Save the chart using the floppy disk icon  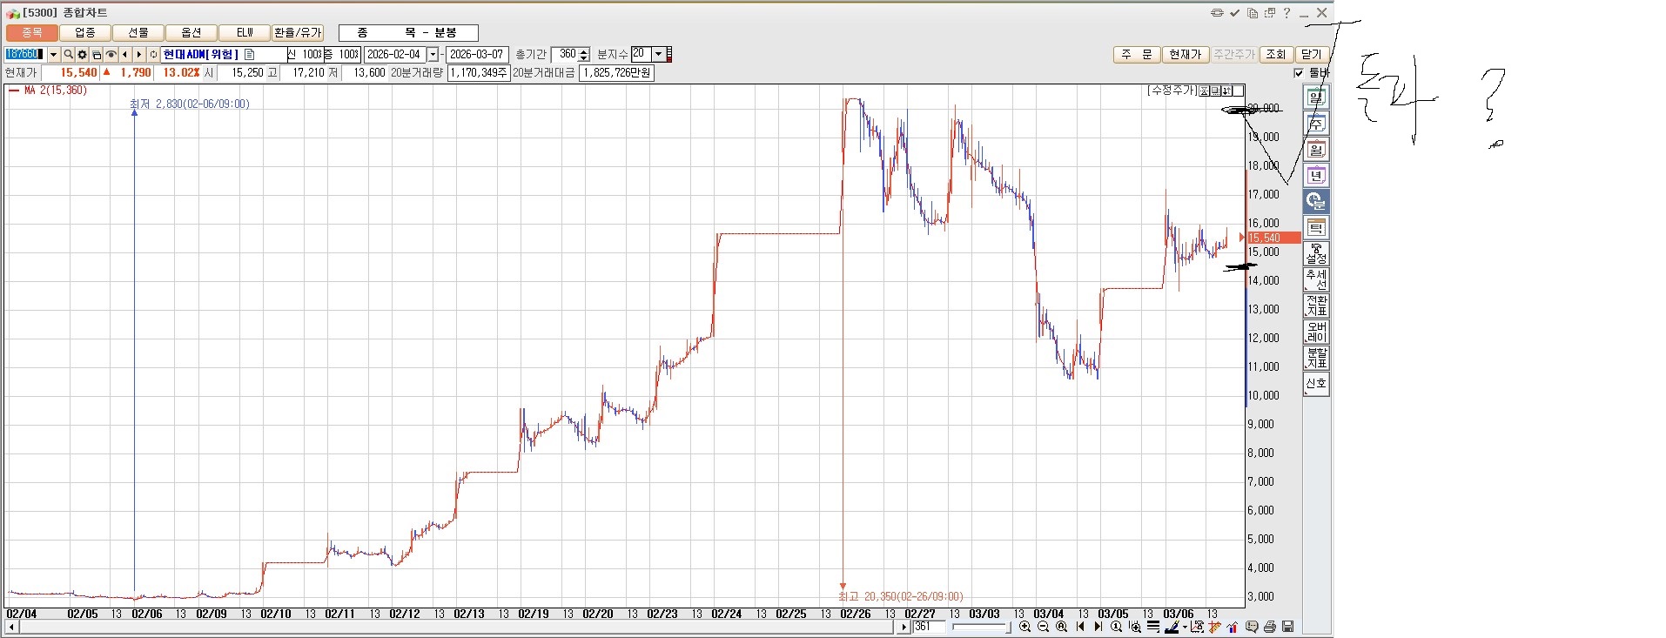click(1288, 627)
